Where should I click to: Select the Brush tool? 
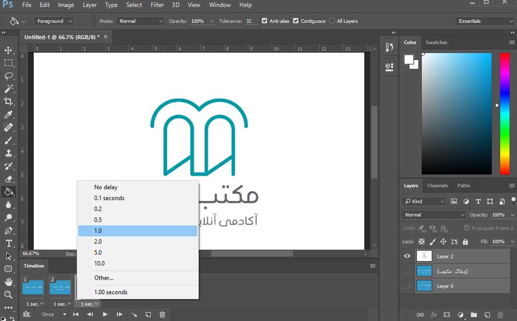(8, 141)
